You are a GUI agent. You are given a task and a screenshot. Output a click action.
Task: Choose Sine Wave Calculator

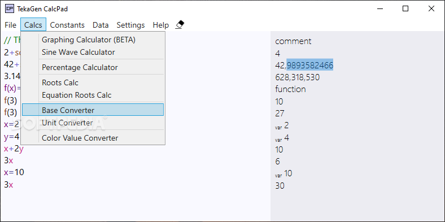[x=93, y=52]
